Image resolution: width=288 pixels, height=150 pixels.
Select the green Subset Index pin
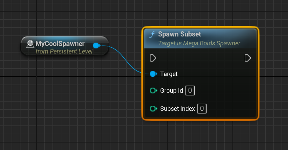click(153, 109)
